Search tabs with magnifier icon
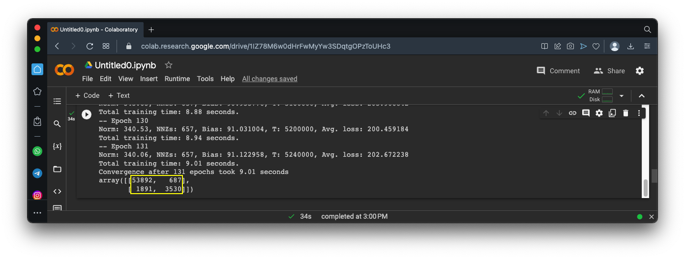Image resolution: width=685 pixels, height=259 pixels. [x=648, y=29]
